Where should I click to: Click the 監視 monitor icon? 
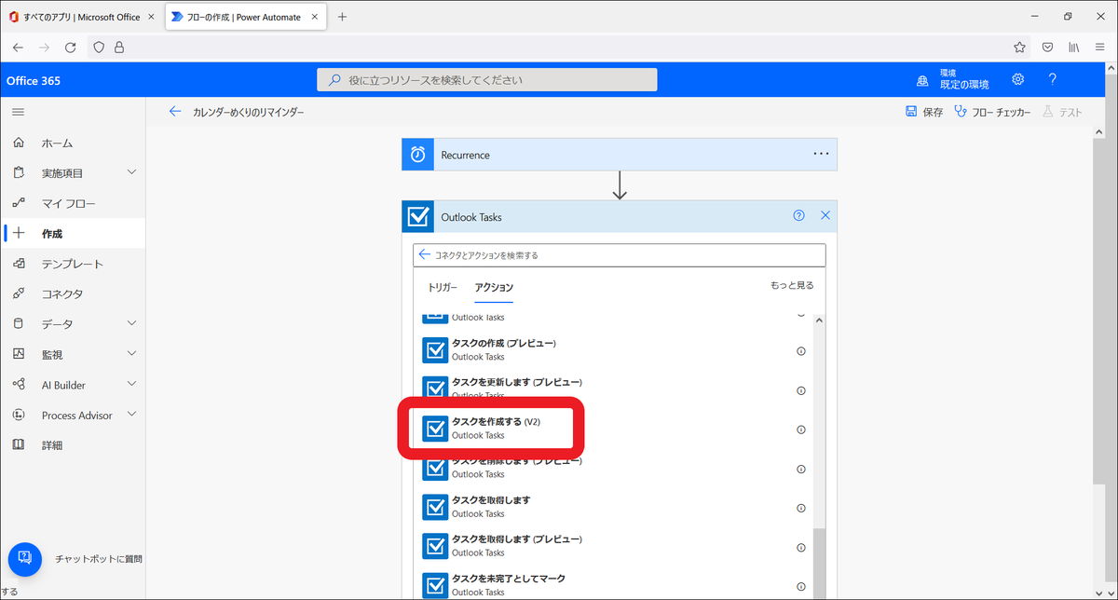pyautogui.click(x=19, y=354)
